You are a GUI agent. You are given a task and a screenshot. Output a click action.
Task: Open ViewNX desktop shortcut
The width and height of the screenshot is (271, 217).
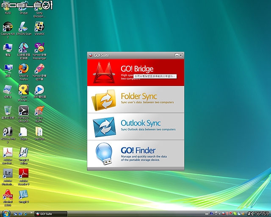[39, 28]
